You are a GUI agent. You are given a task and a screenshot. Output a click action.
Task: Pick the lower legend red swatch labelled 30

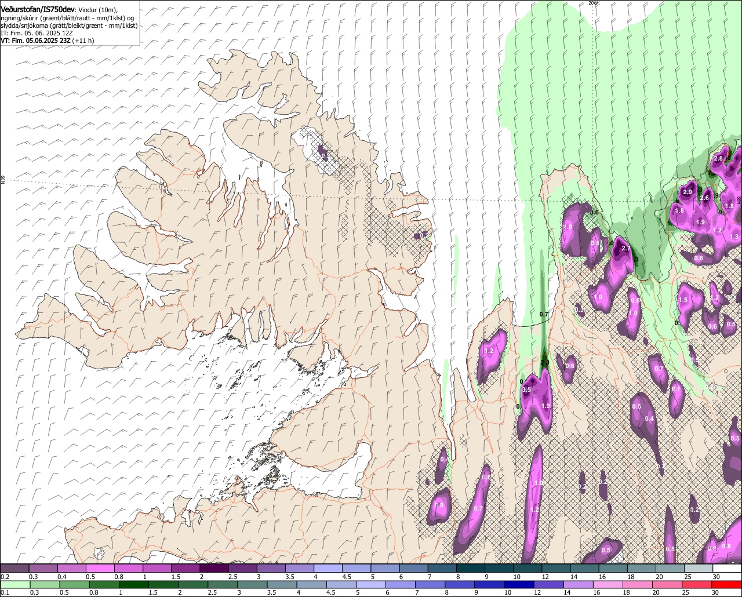[x=728, y=584]
